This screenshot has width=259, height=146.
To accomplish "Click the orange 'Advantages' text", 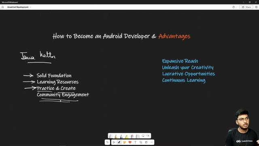I will pyautogui.click(x=174, y=36).
